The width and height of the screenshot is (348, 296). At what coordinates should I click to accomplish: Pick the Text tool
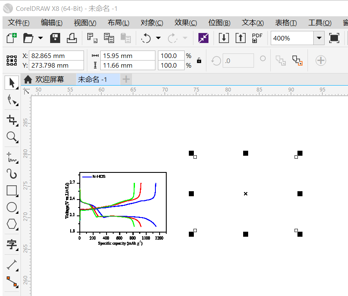pos(12,245)
